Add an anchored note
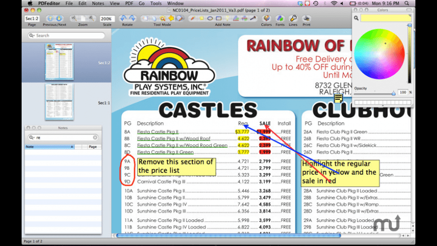The image size is (437, 246). 201,19
